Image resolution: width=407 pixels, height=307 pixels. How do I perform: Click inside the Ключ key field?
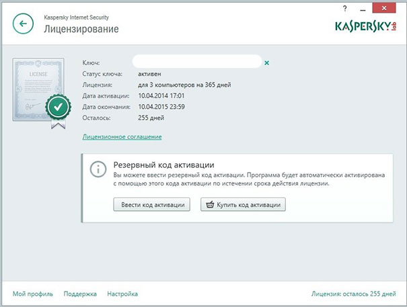(196, 62)
